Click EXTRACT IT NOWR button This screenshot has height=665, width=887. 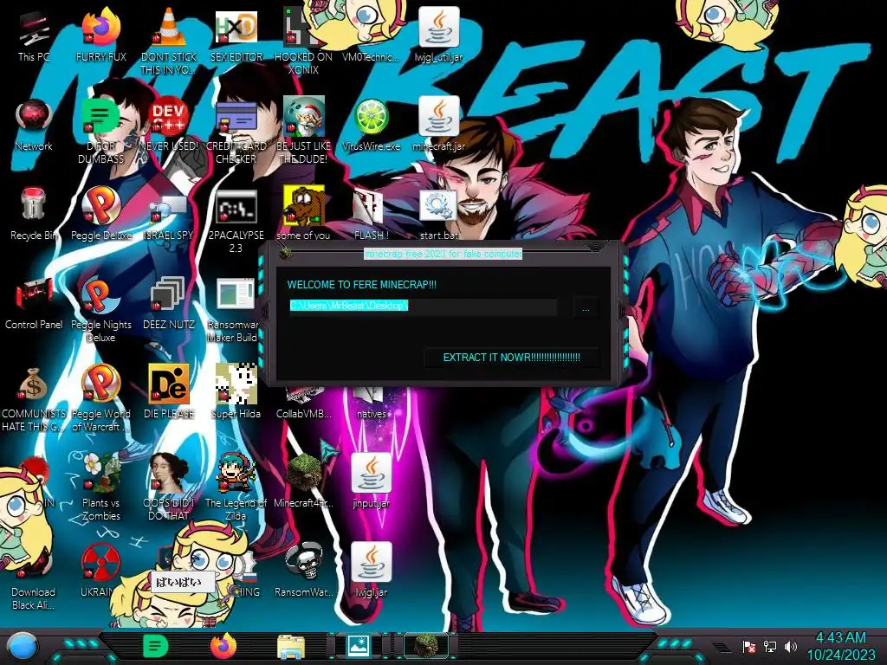[x=511, y=358]
